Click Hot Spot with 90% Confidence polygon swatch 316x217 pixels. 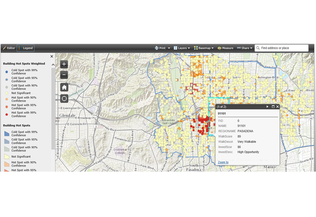pos(7,164)
